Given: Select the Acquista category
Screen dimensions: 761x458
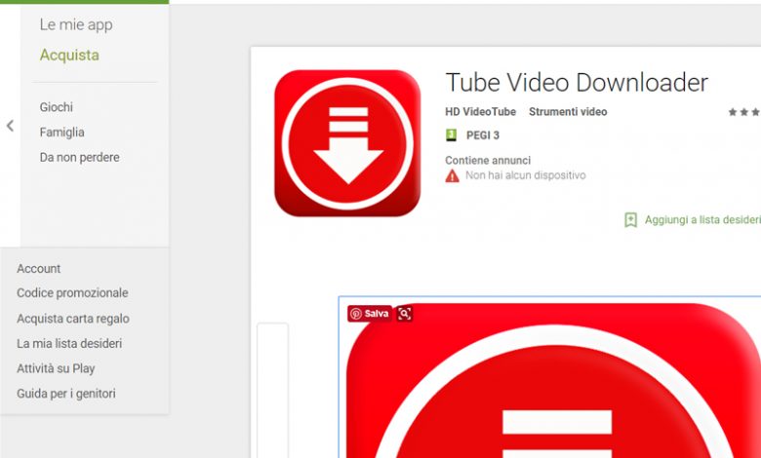Looking at the screenshot, I should click(69, 56).
